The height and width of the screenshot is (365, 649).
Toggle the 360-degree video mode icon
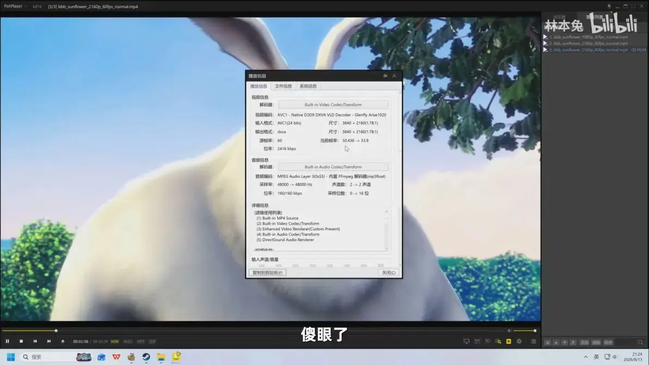[x=477, y=342]
